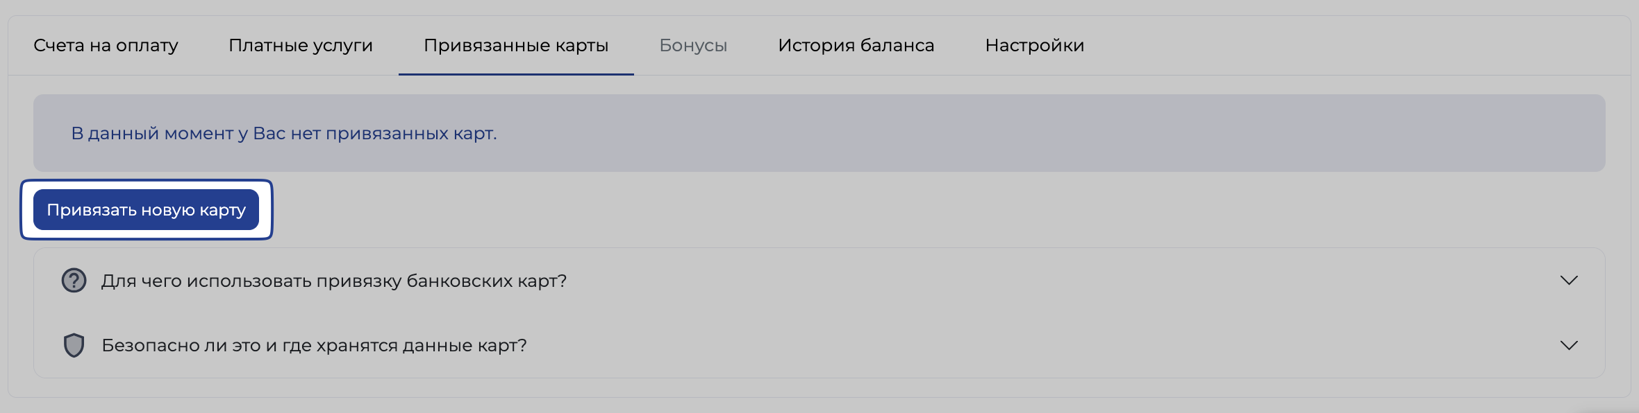Click the notice В данный момент нет привязанных карт
This screenshot has height=413, width=1639.
pos(284,133)
